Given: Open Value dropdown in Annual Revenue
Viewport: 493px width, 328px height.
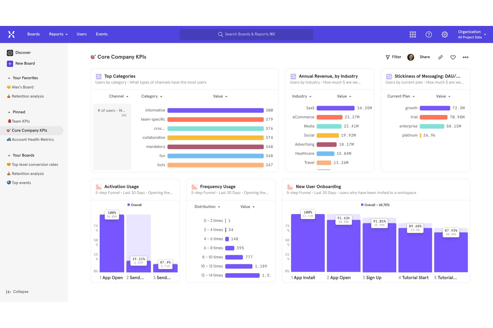Looking at the screenshot, I should pyautogui.click(x=344, y=96).
